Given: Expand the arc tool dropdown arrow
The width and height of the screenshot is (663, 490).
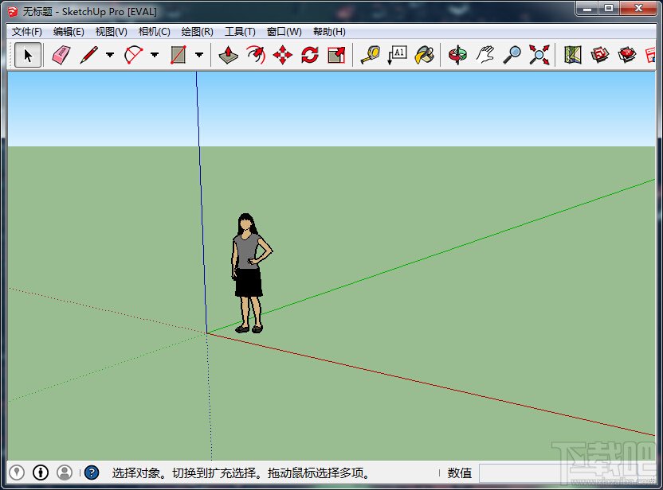Looking at the screenshot, I should tap(155, 55).
